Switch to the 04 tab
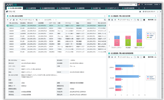 coord(63,8)
